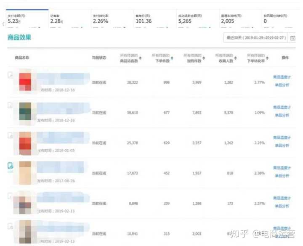Image resolution: width=303 pixels, height=246 pixels.
Task: Click the highlighted mobile icon on fourth product
Action: click(x=11, y=166)
